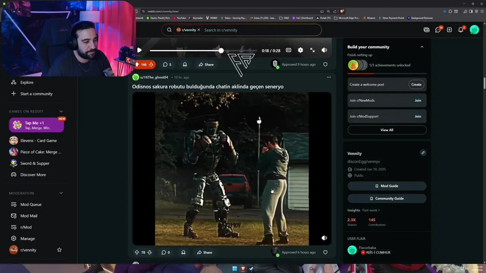The width and height of the screenshot is (486, 273).
Task: Open mod shield actions beside Approved 9 hours ago
Action: pos(325,64)
